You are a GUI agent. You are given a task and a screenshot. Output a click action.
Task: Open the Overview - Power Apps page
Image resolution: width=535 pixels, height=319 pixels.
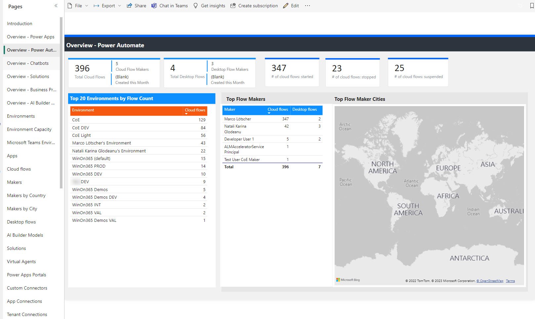(x=32, y=37)
